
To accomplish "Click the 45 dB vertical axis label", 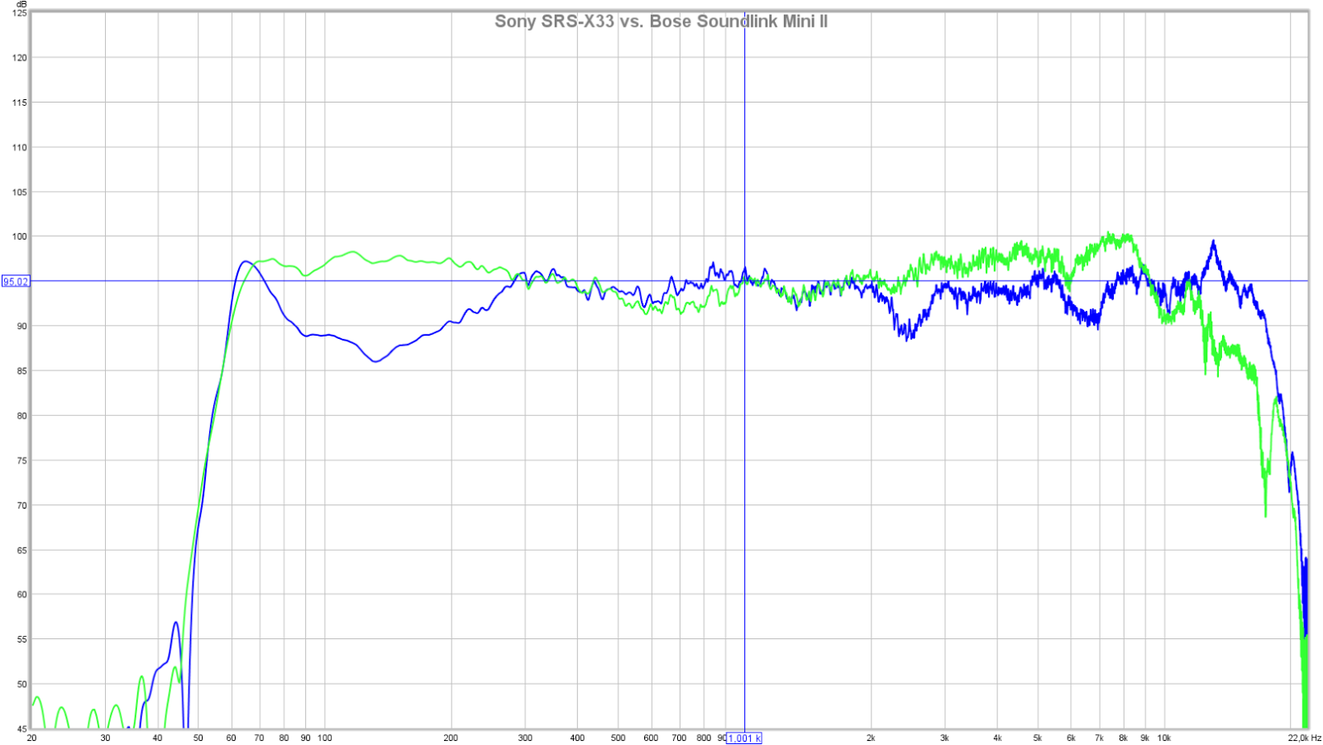I will 22,729.
